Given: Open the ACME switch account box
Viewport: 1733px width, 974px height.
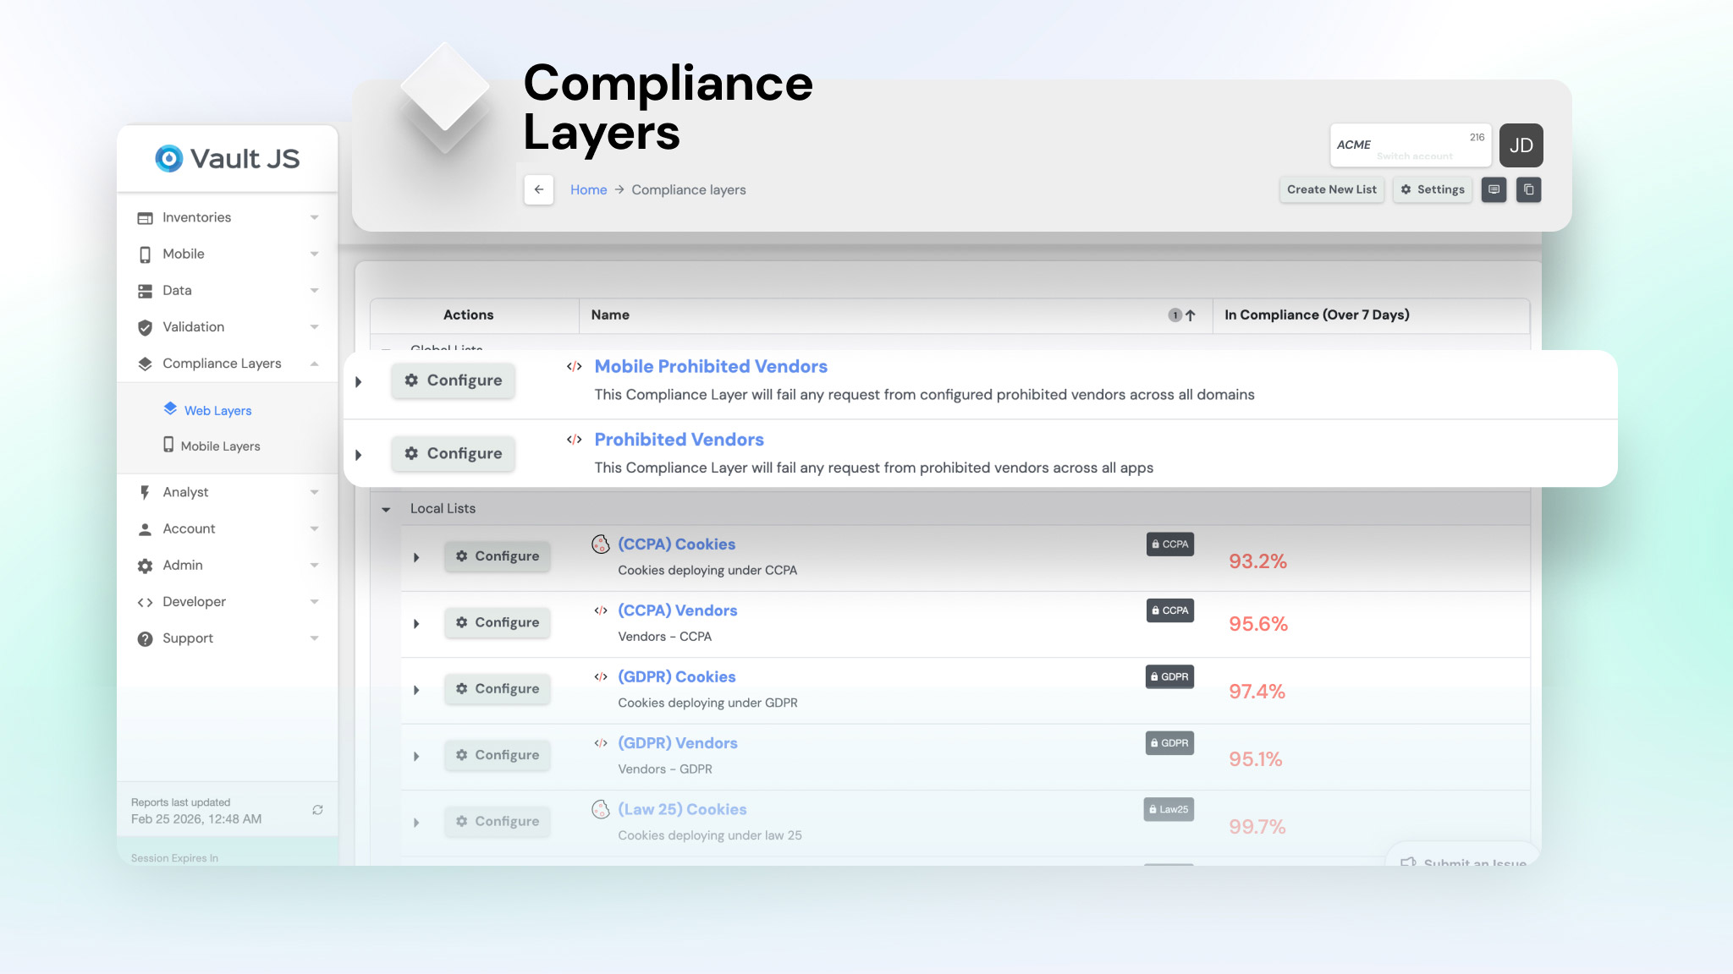Looking at the screenshot, I should (x=1409, y=145).
